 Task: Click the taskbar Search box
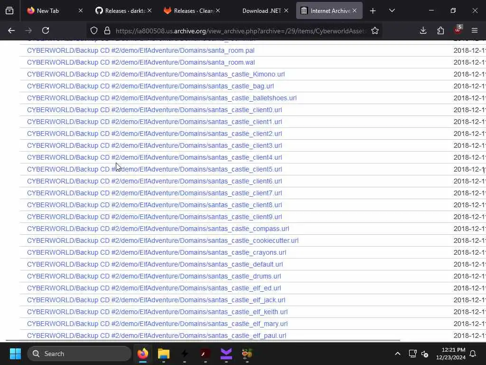[x=79, y=354]
